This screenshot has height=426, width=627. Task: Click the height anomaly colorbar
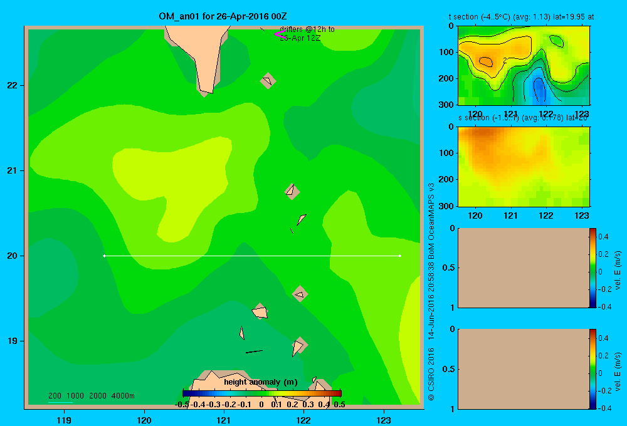262,393
